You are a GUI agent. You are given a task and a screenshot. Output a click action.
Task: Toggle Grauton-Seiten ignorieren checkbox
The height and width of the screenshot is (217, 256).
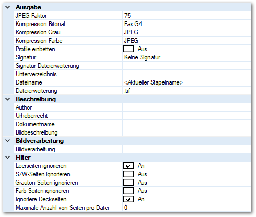pos(129,183)
